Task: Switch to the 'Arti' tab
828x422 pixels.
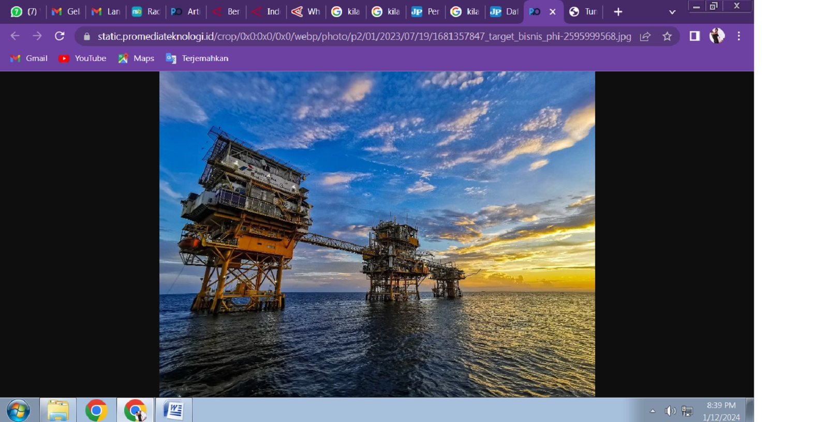Action: (x=186, y=11)
